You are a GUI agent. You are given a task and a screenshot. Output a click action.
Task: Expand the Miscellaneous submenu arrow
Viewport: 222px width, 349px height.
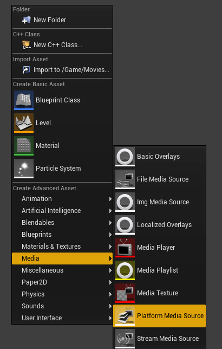click(110, 270)
